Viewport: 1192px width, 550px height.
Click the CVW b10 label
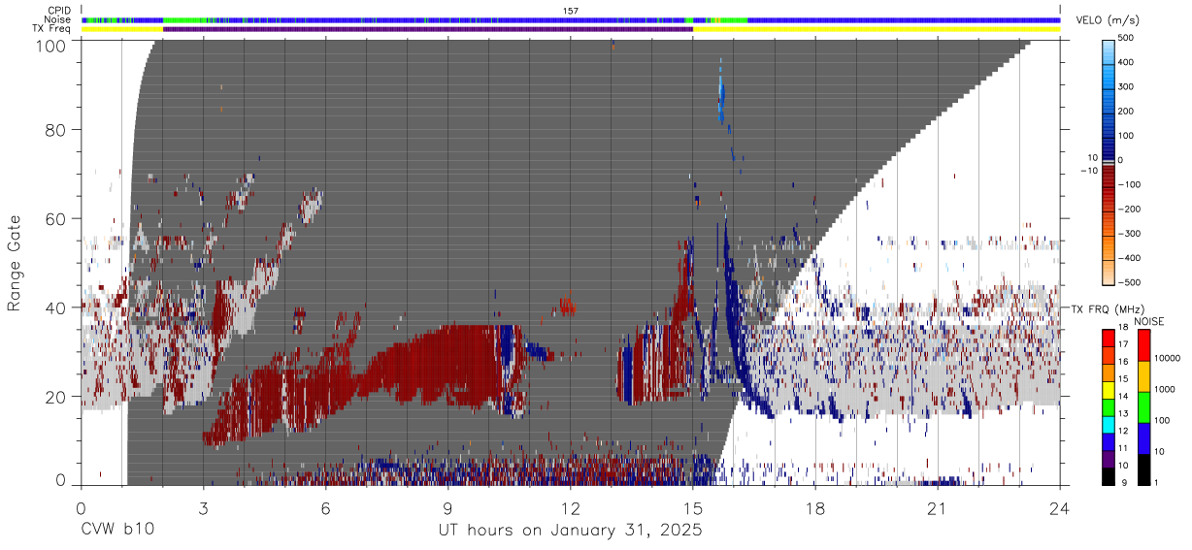116,530
